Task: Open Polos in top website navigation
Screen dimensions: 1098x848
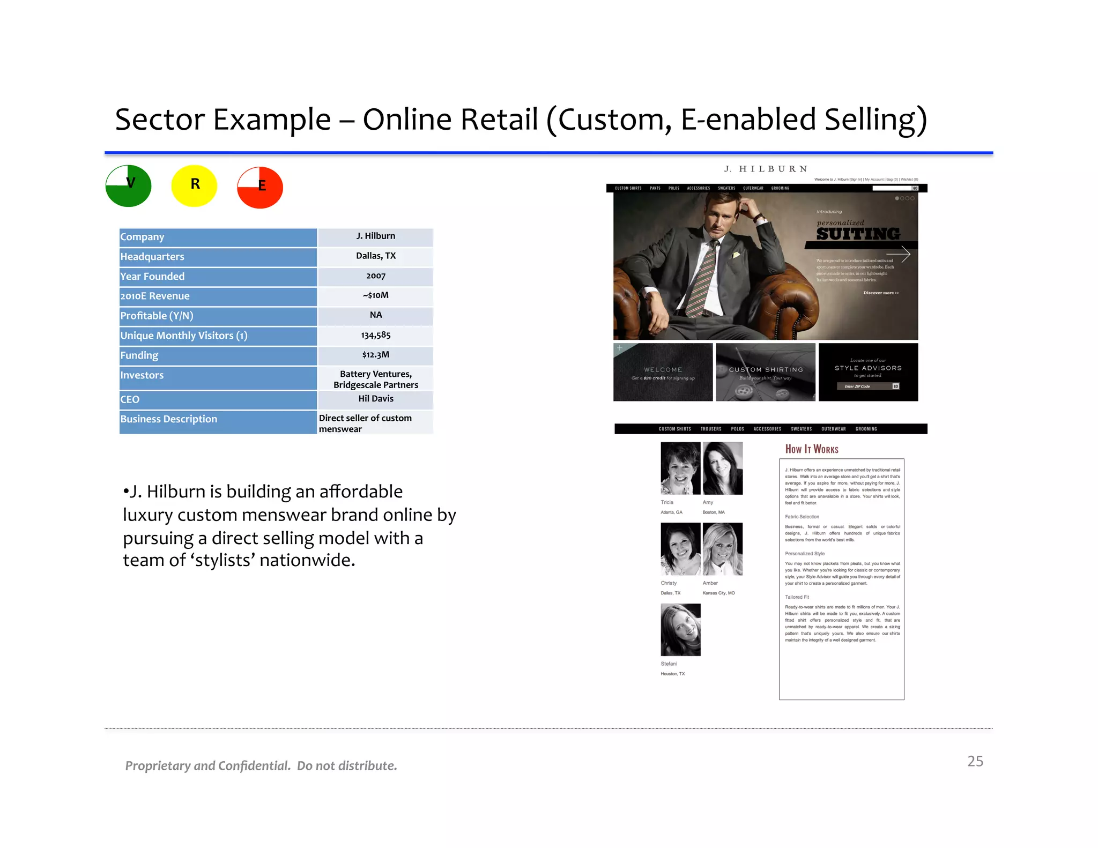Action: click(x=674, y=188)
